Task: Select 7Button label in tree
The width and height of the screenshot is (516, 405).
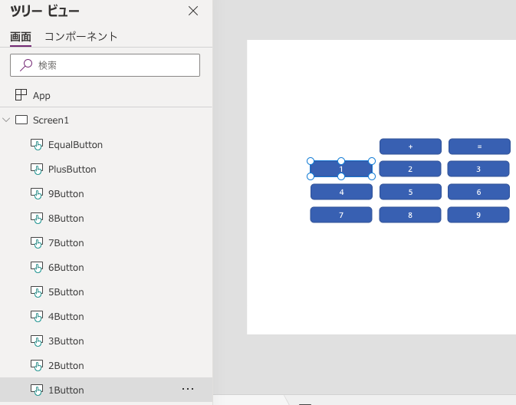Action: coord(66,243)
